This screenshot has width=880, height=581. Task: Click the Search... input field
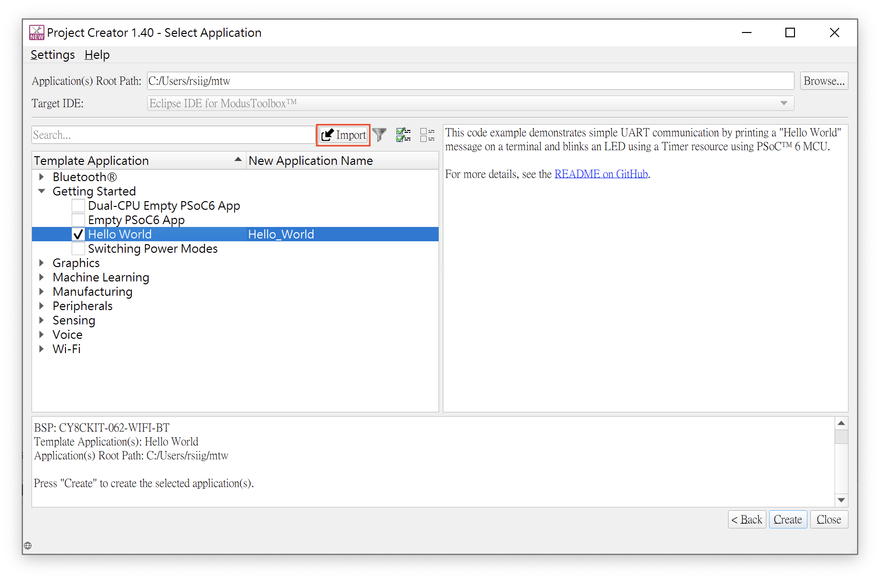pyautogui.click(x=173, y=135)
